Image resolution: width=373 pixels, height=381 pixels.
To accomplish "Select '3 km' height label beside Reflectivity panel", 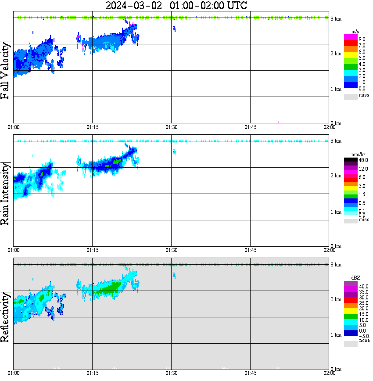I will 336,265.
